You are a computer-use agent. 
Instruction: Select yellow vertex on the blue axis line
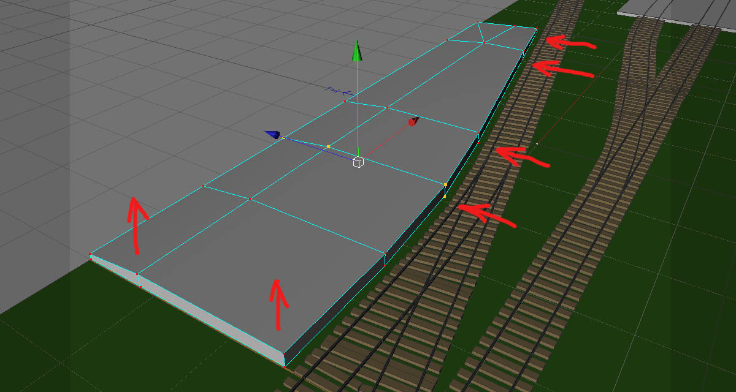point(329,147)
